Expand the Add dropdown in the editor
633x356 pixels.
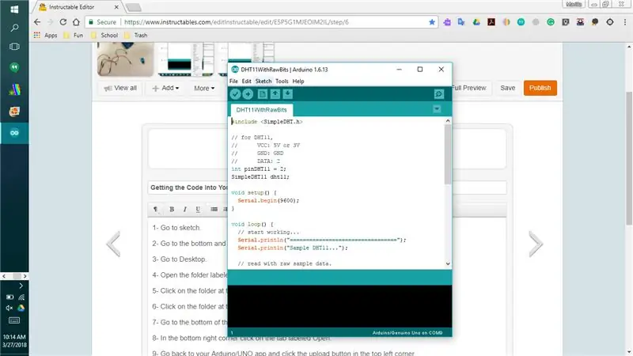[165, 88]
